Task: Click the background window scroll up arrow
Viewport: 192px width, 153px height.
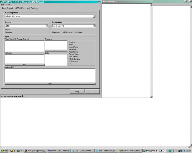Action: tap(191, 7)
